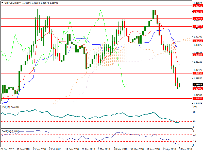Select the 1.40269 price level label

click(x=197, y=41)
